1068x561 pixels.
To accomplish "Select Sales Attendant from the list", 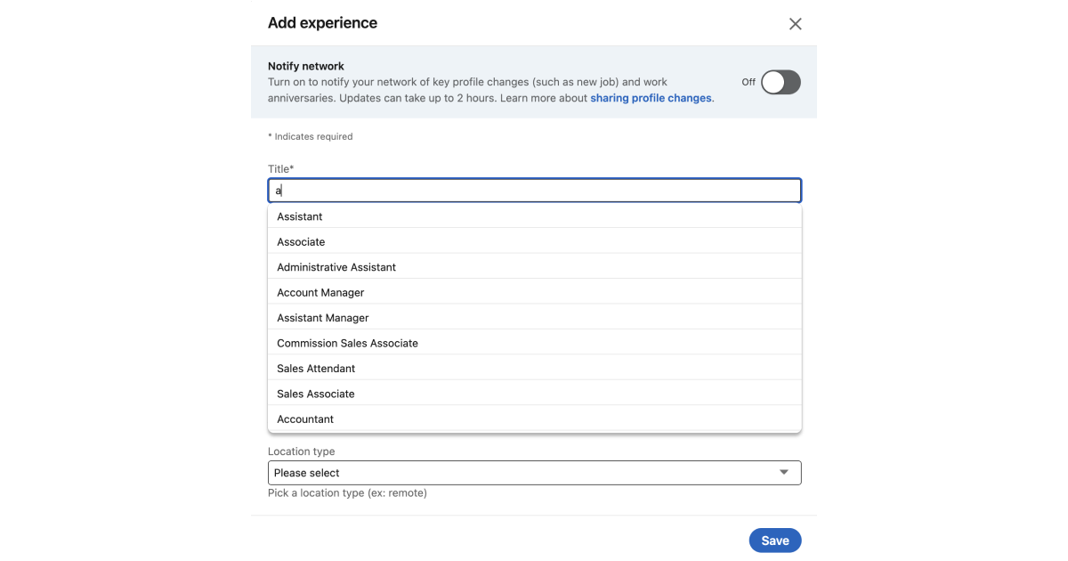I will (x=316, y=369).
